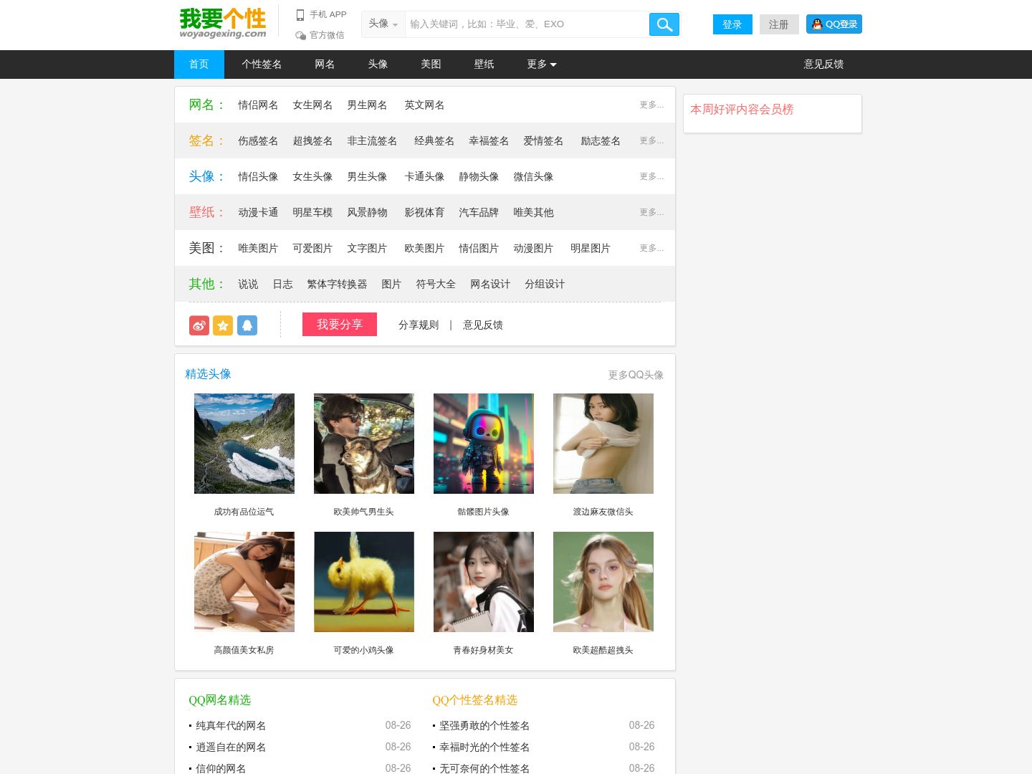Click the gray 注册 button

click(779, 24)
